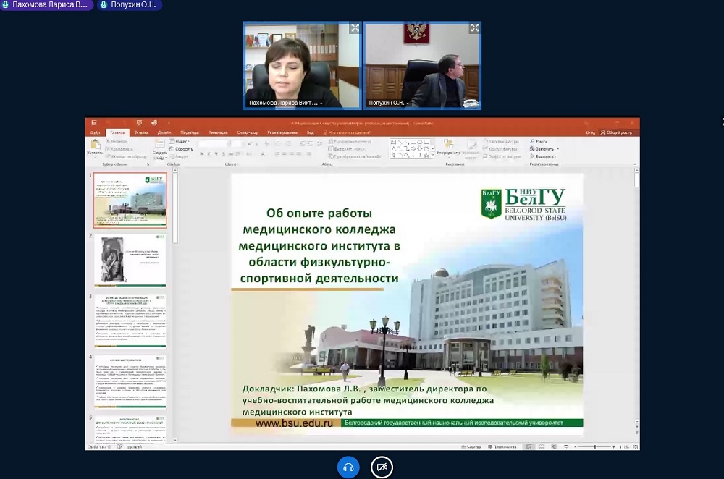Open dropdown next to Полухин О.Н. video name

coord(408,103)
